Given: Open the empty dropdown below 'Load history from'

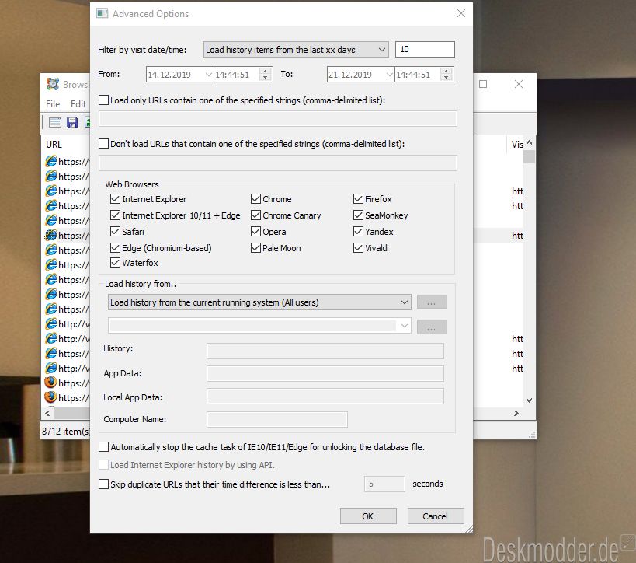Looking at the screenshot, I should click(x=259, y=326).
